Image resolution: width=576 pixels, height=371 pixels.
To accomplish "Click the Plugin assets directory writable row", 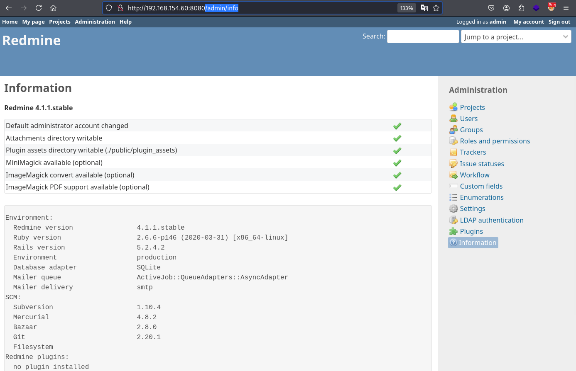I will tap(218, 150).
